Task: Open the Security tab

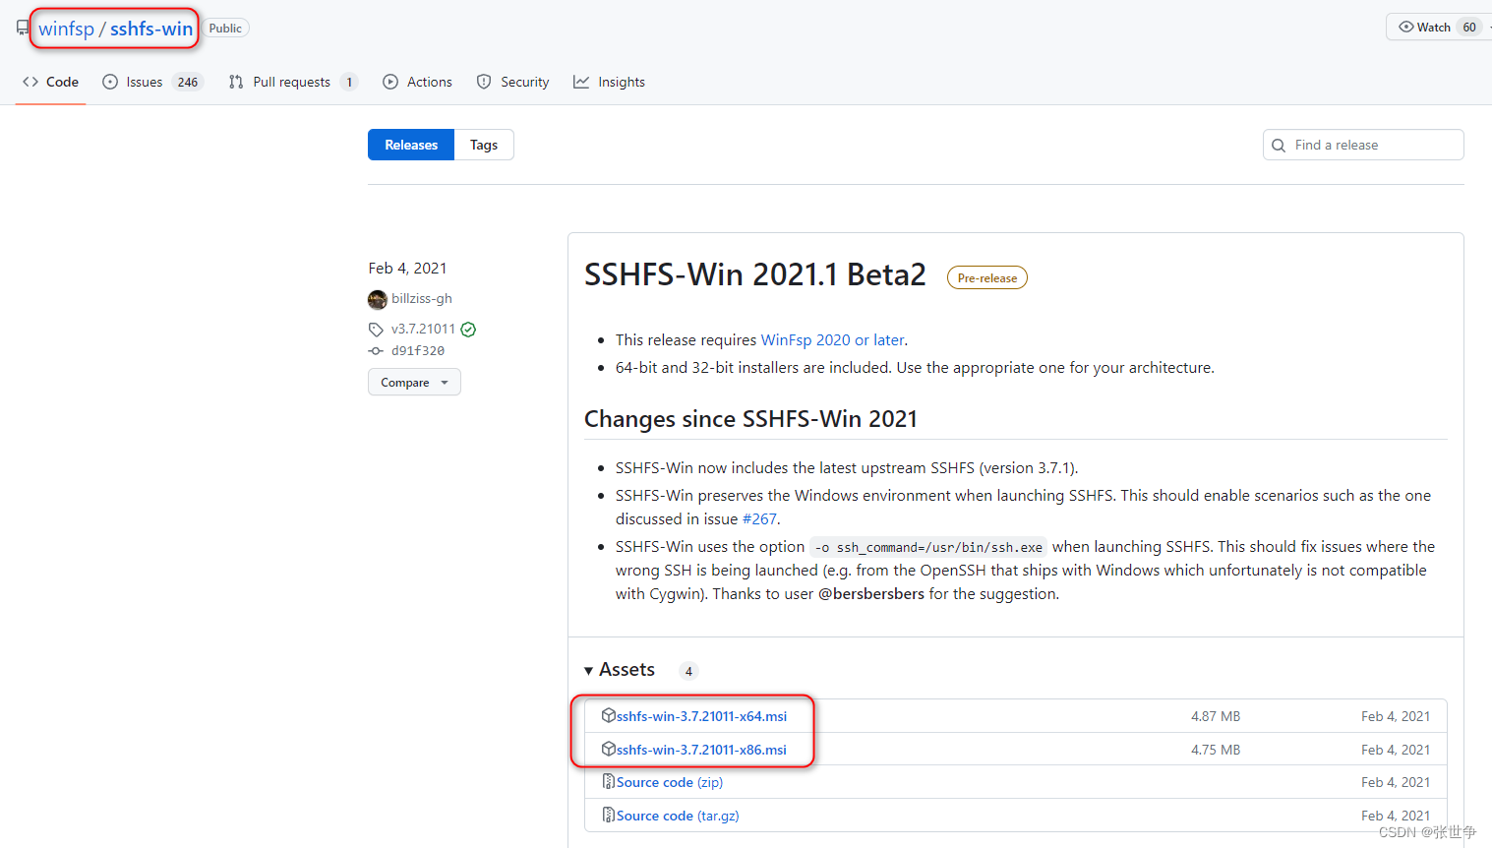Action: pyautogui.click(x=512, y=82)
